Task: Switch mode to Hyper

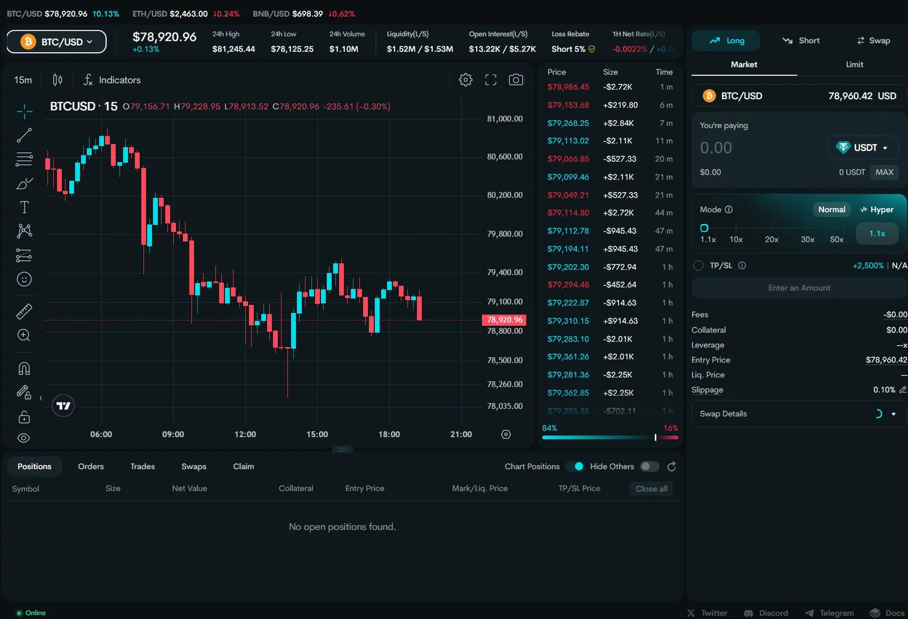Action: pos(877,209)
